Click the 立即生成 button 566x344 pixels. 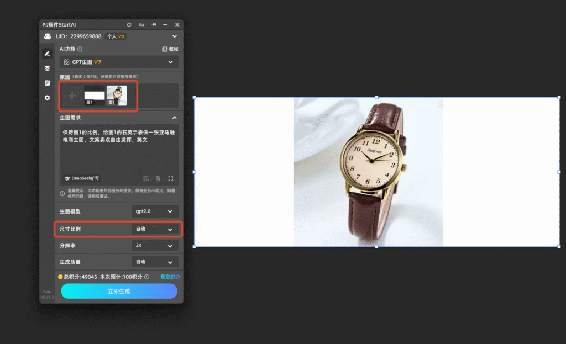119,291
